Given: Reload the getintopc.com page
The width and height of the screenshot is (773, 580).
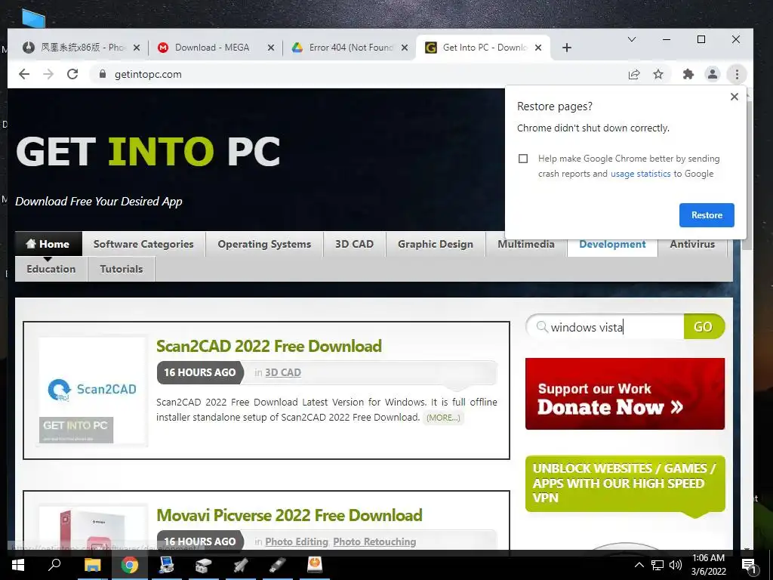Looking at the screenshot, I should [72, 74].
